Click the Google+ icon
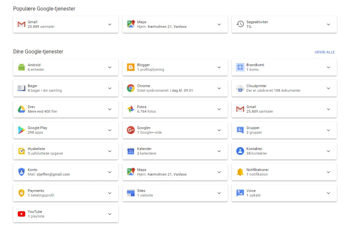The width and height of the screenshot is (348, 228). [x=131, y=130]
